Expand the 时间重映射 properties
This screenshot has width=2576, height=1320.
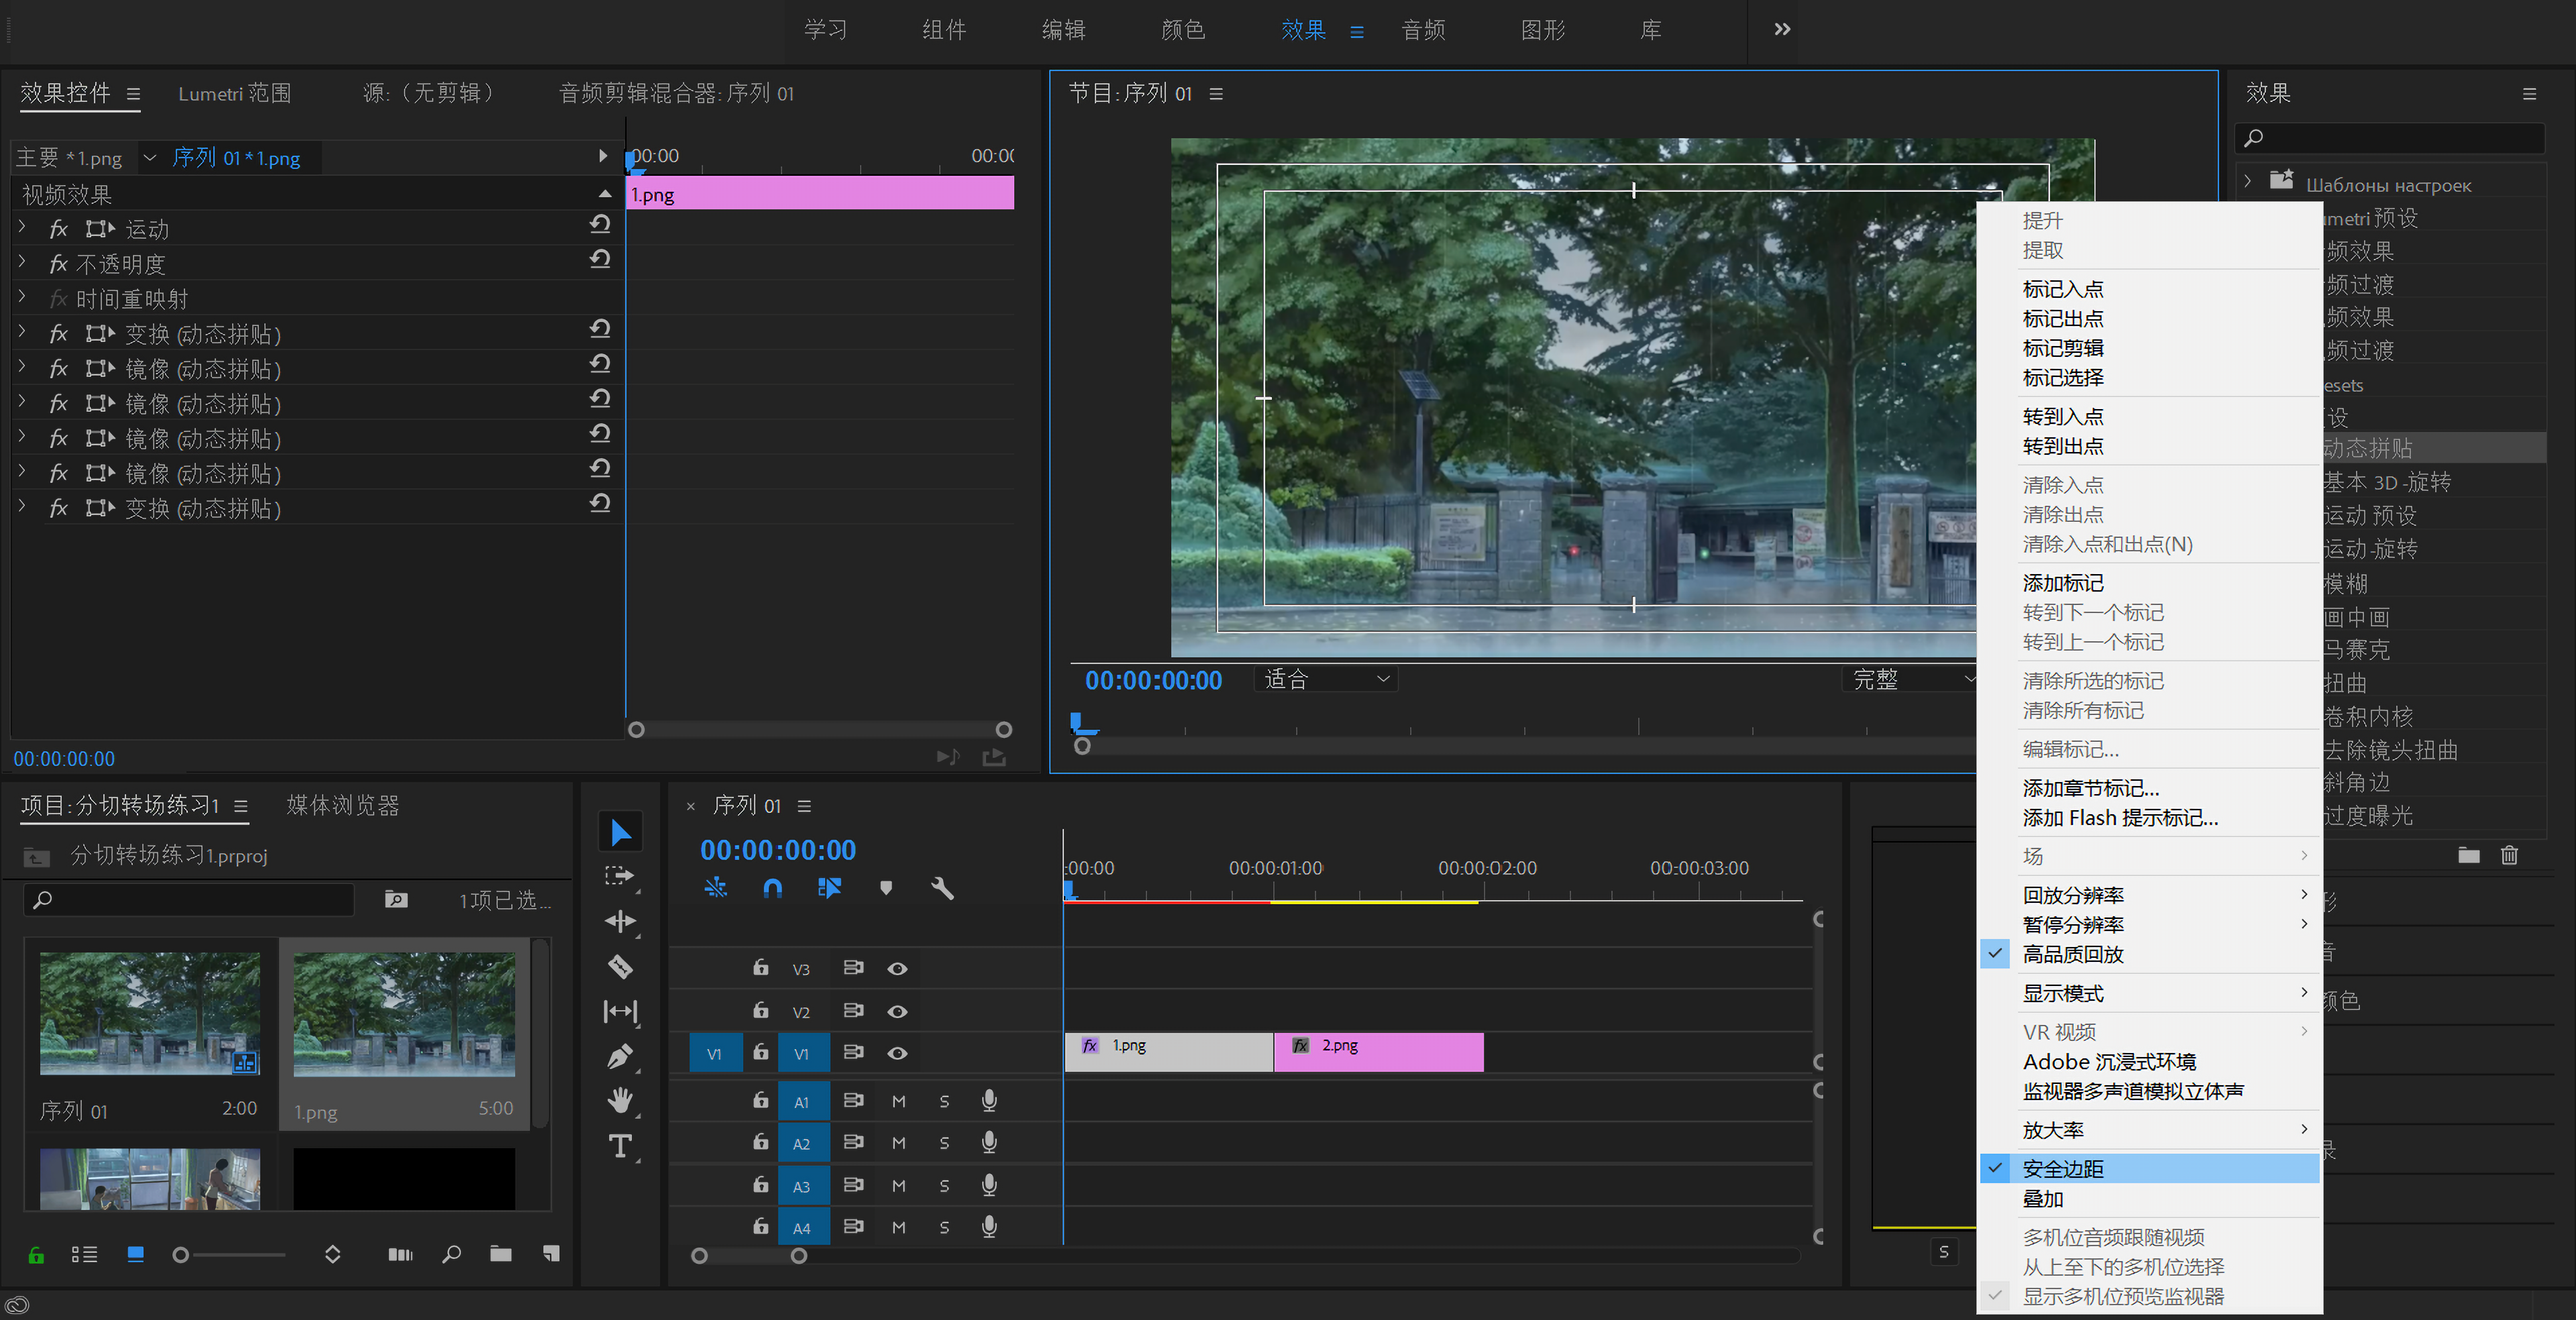click(x=21, y=297)
